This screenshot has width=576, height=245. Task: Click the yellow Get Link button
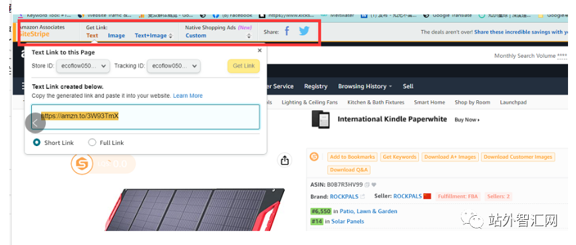coord(243,66)
